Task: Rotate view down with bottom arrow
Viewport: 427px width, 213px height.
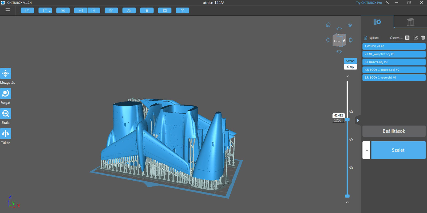Action: pyautogui.click(x=339, y=52)
